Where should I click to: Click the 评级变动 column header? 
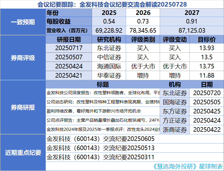175,40
